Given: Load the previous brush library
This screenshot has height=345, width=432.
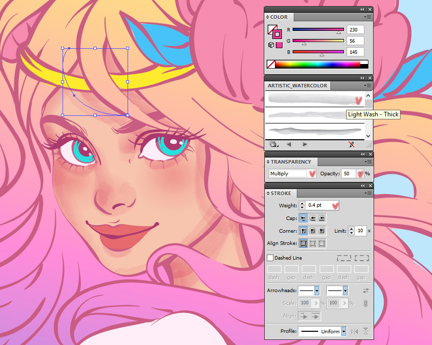Looking at the screenshot, I should point(289,144).
